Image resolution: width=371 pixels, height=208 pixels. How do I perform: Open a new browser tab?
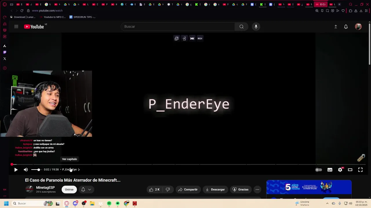click(339, 4)
